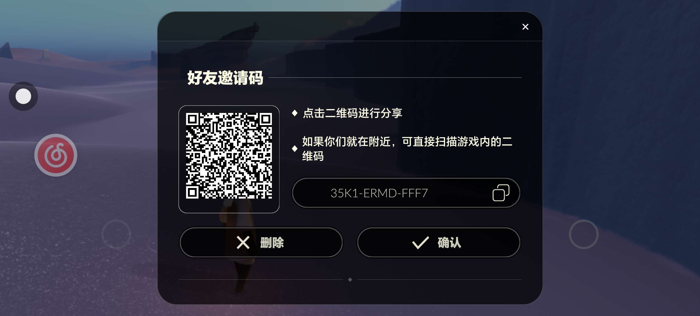700x316 pixels.
Task: Click the 删除 button label
Action: point(272,242)
